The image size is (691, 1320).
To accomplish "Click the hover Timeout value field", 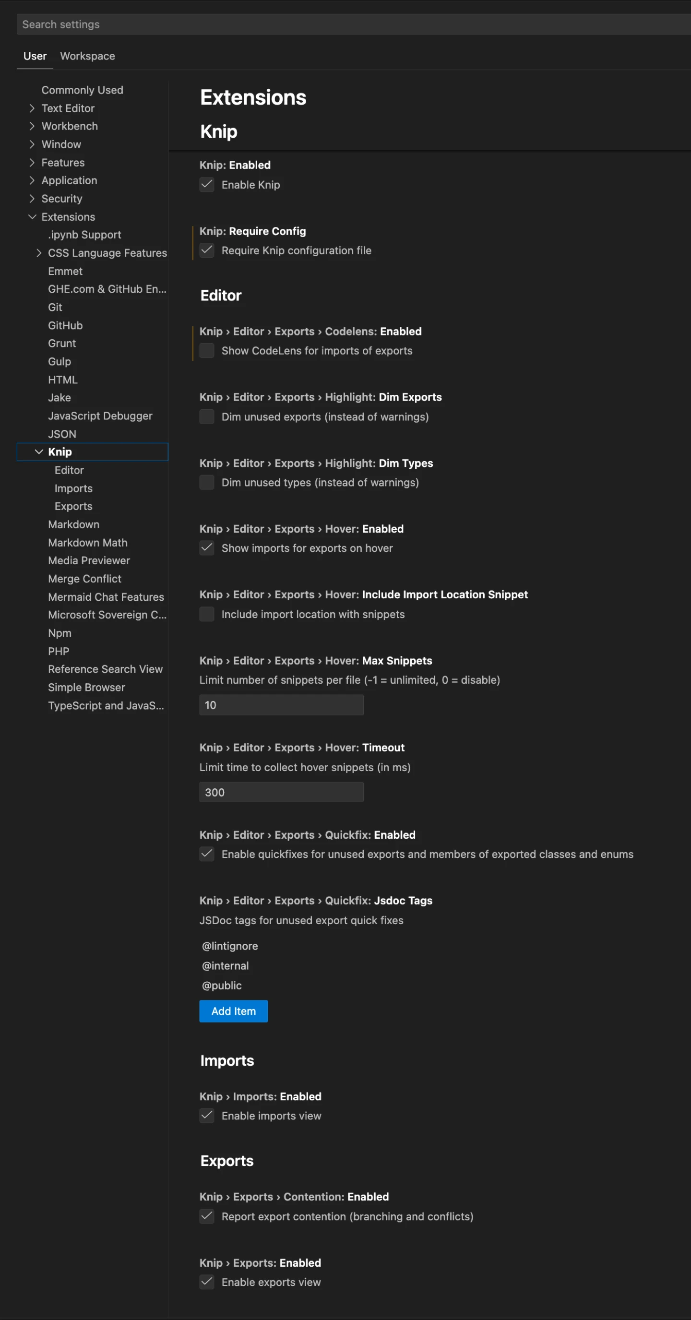I will (x=281, y=792).
